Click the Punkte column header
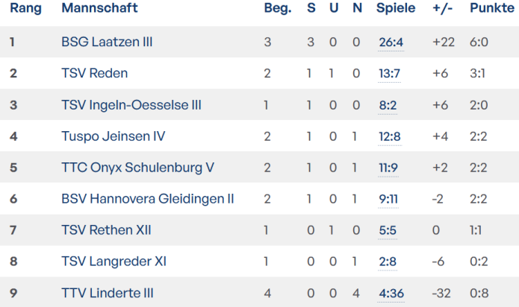 pyautogui.click(x=491, y=8)
